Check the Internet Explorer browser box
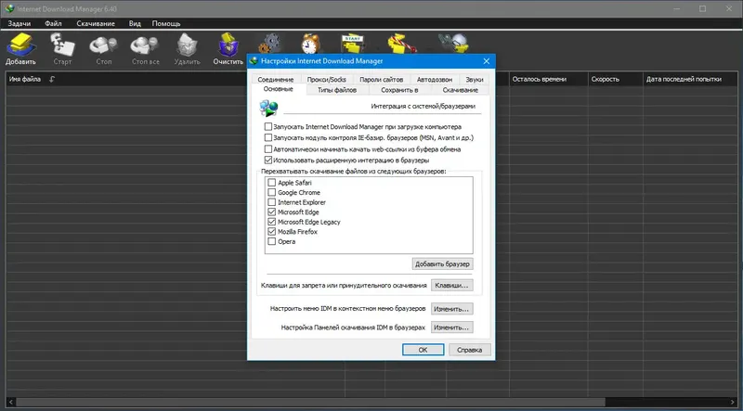 coord(271,202)
